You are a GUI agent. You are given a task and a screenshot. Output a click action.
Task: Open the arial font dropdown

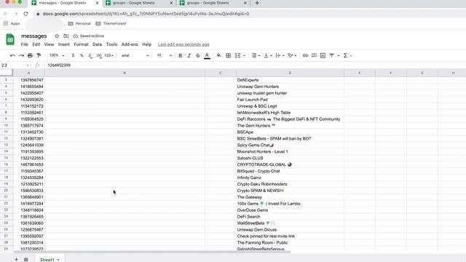tap(135, 55)
